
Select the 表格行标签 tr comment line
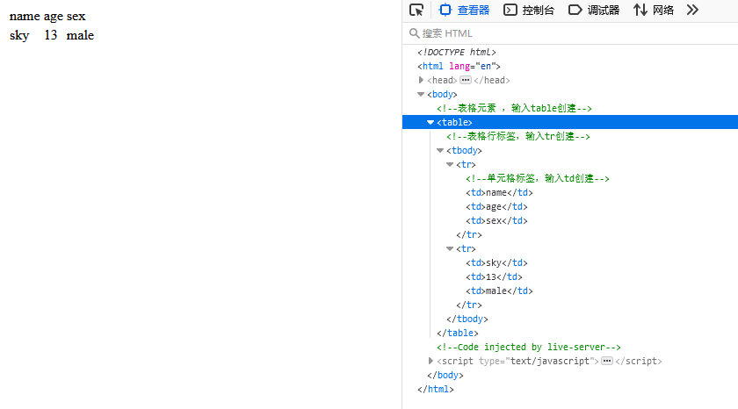coord(518,136)
